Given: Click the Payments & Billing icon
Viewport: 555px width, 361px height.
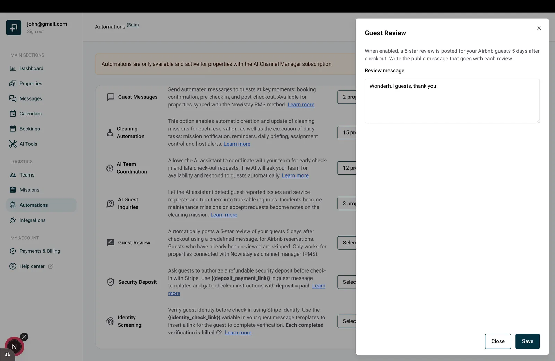Looking at the screenshot, I should tap(13, 251).
